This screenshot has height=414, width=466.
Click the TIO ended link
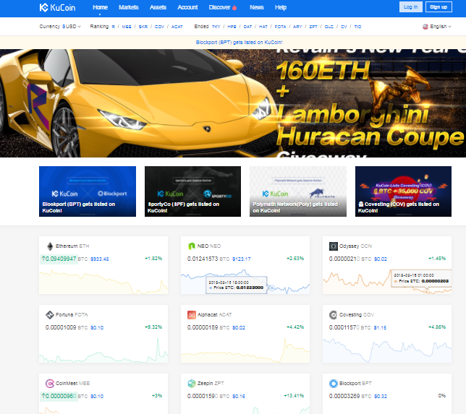pyautogui.click(x=357, y=27)
